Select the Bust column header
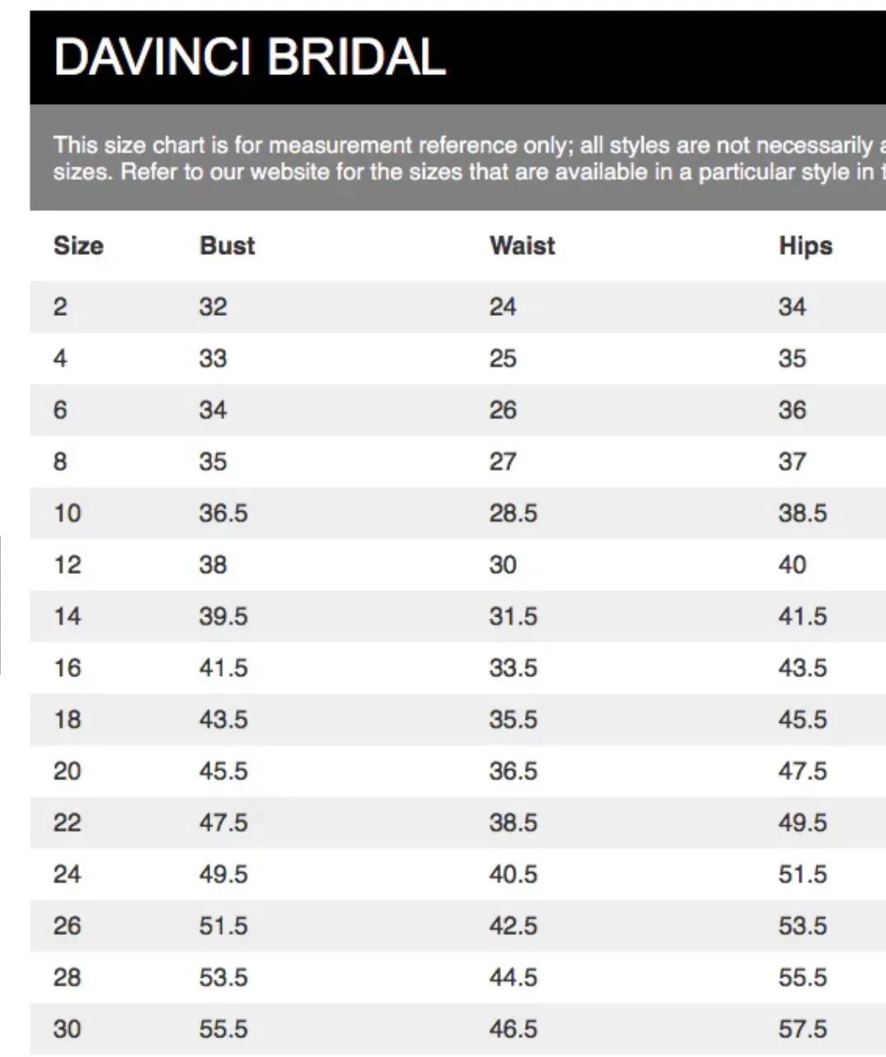Viewport: 886px width, 1057px height. click(x=227, y=246)
